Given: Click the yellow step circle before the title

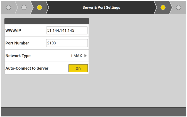Looking at the screenshot, I should 39,8.
